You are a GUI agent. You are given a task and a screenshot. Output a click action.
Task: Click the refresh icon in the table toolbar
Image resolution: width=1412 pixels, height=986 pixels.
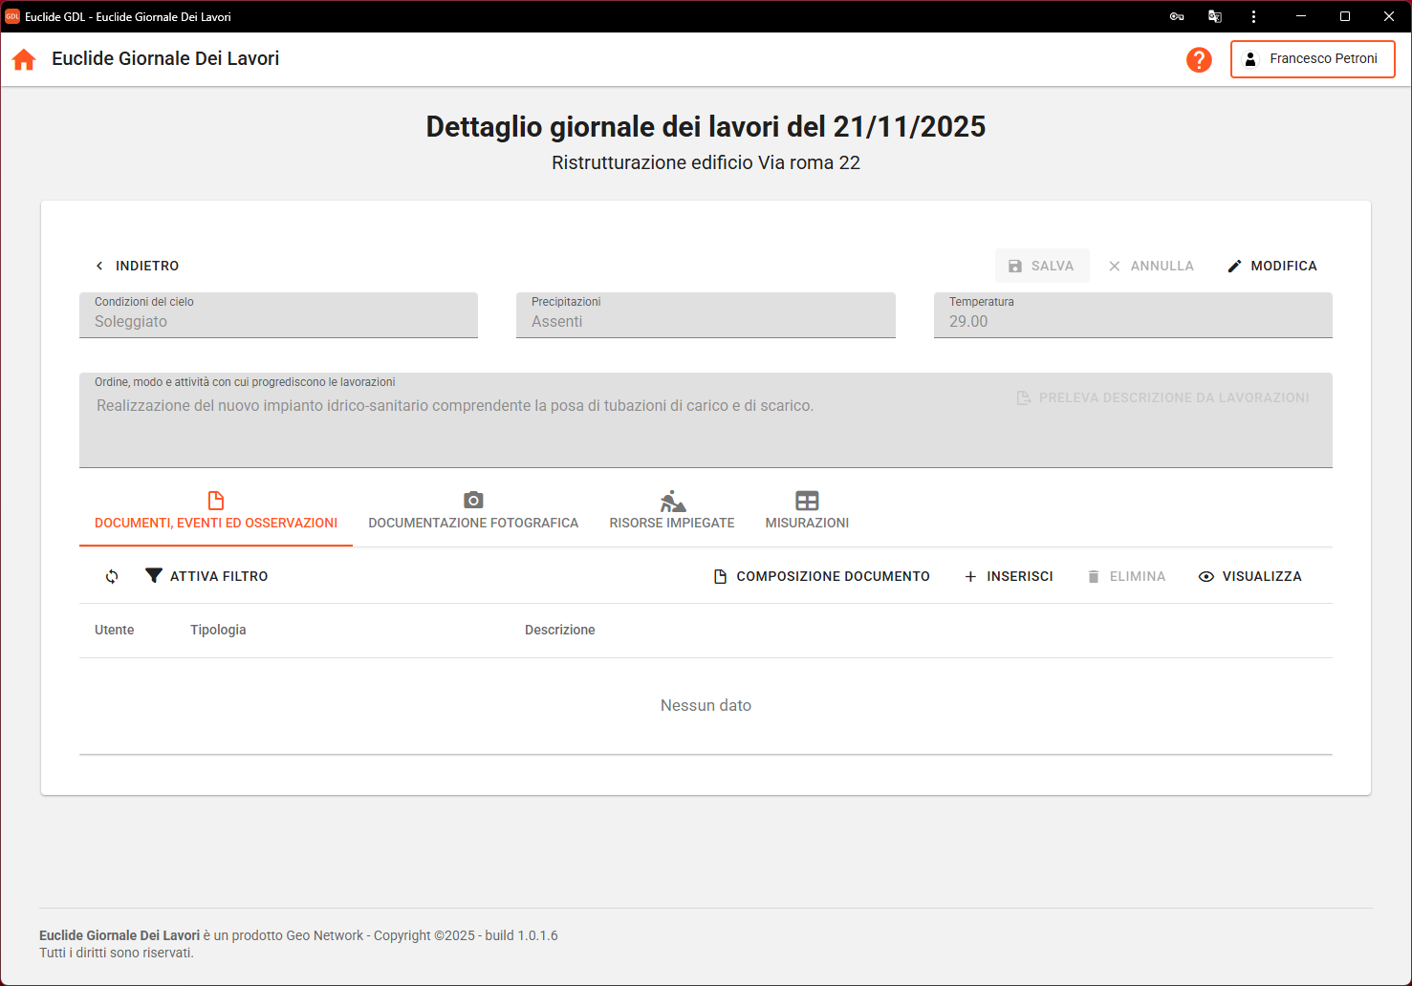(x=112, y=576)
